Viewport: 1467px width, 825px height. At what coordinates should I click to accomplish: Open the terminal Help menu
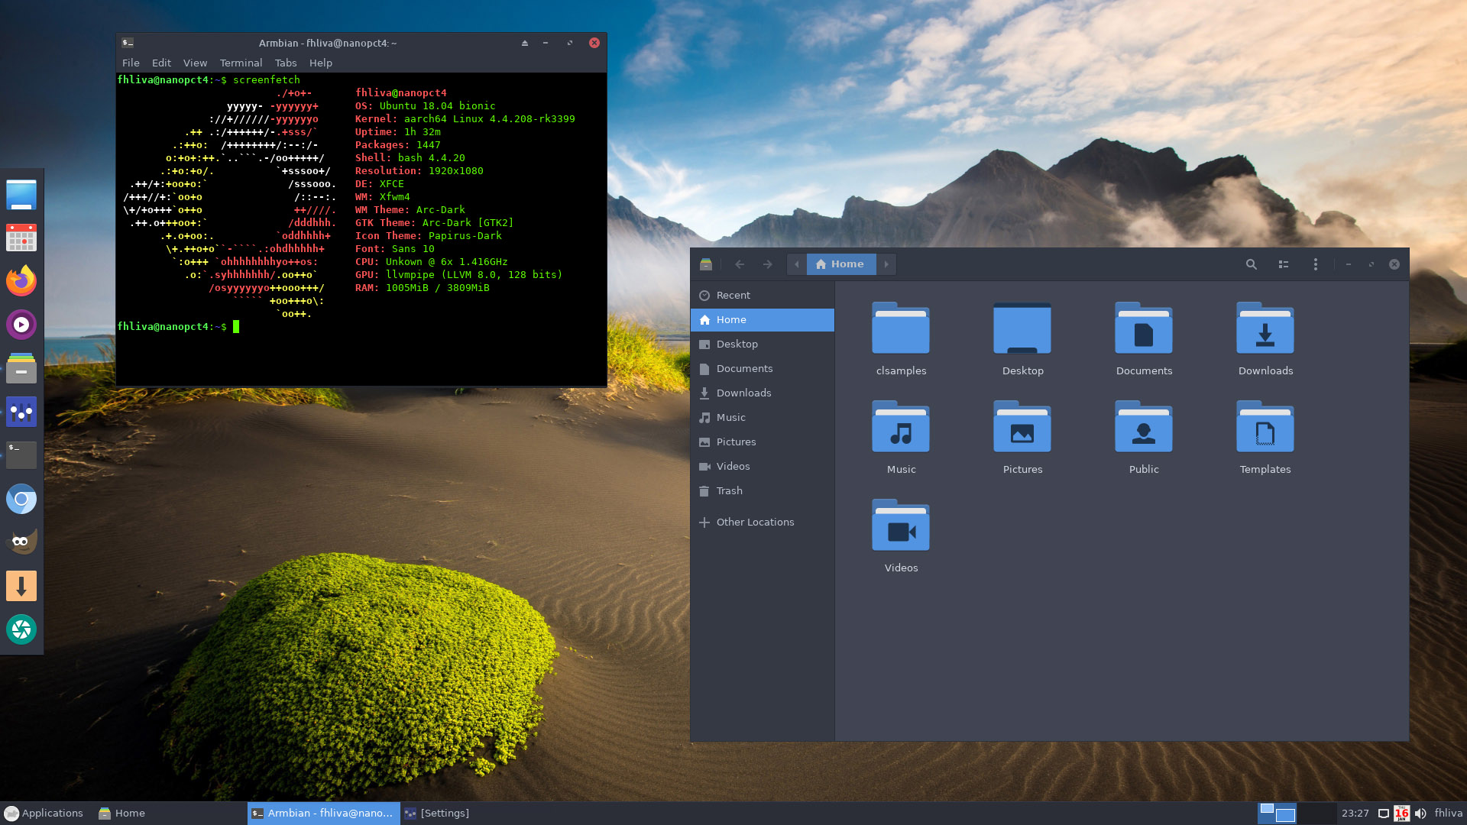(x=321, y=63)
